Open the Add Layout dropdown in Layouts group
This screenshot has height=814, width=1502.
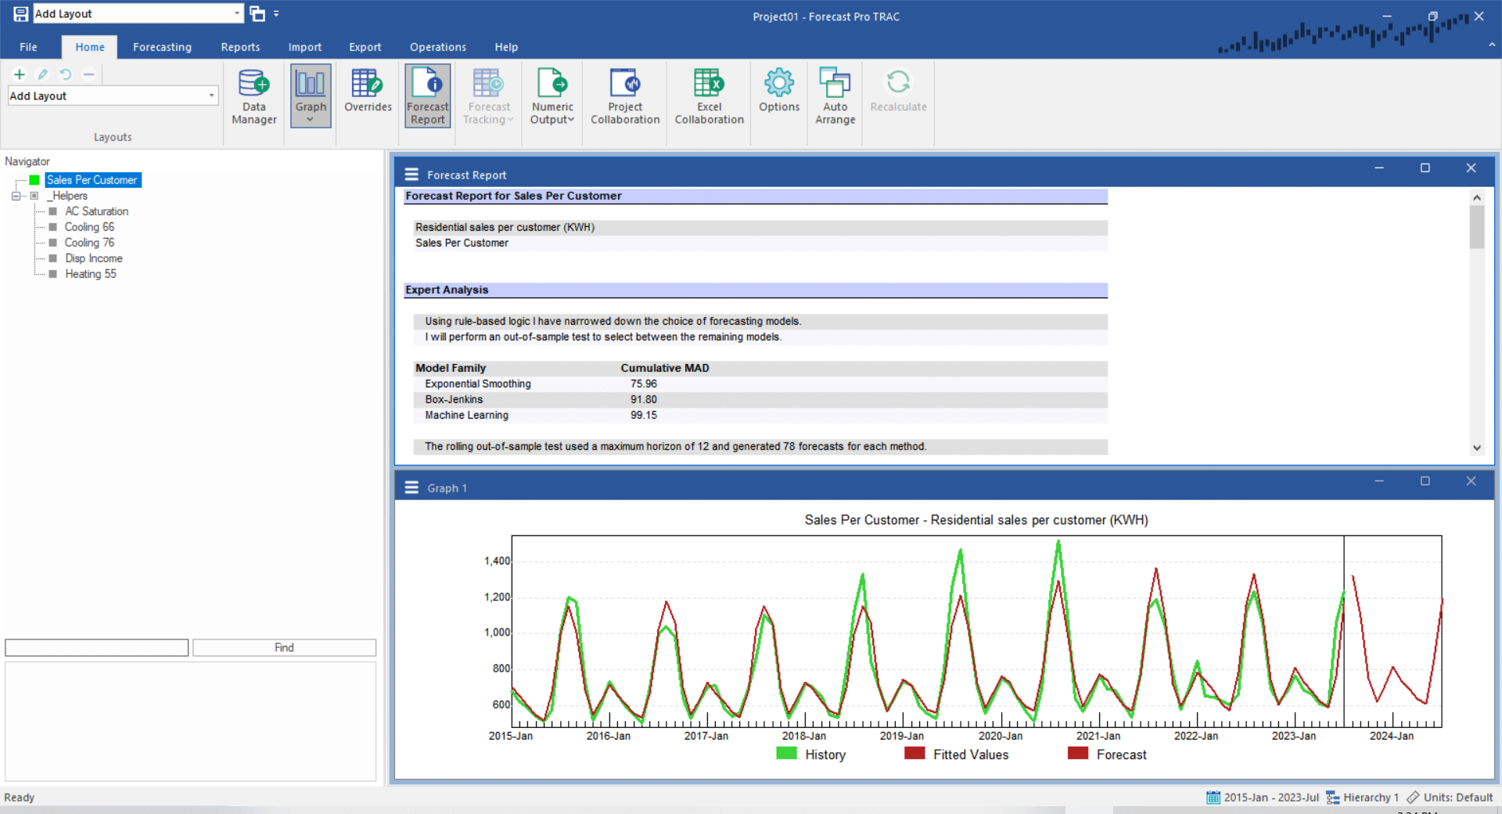click(x=211, y=95)
